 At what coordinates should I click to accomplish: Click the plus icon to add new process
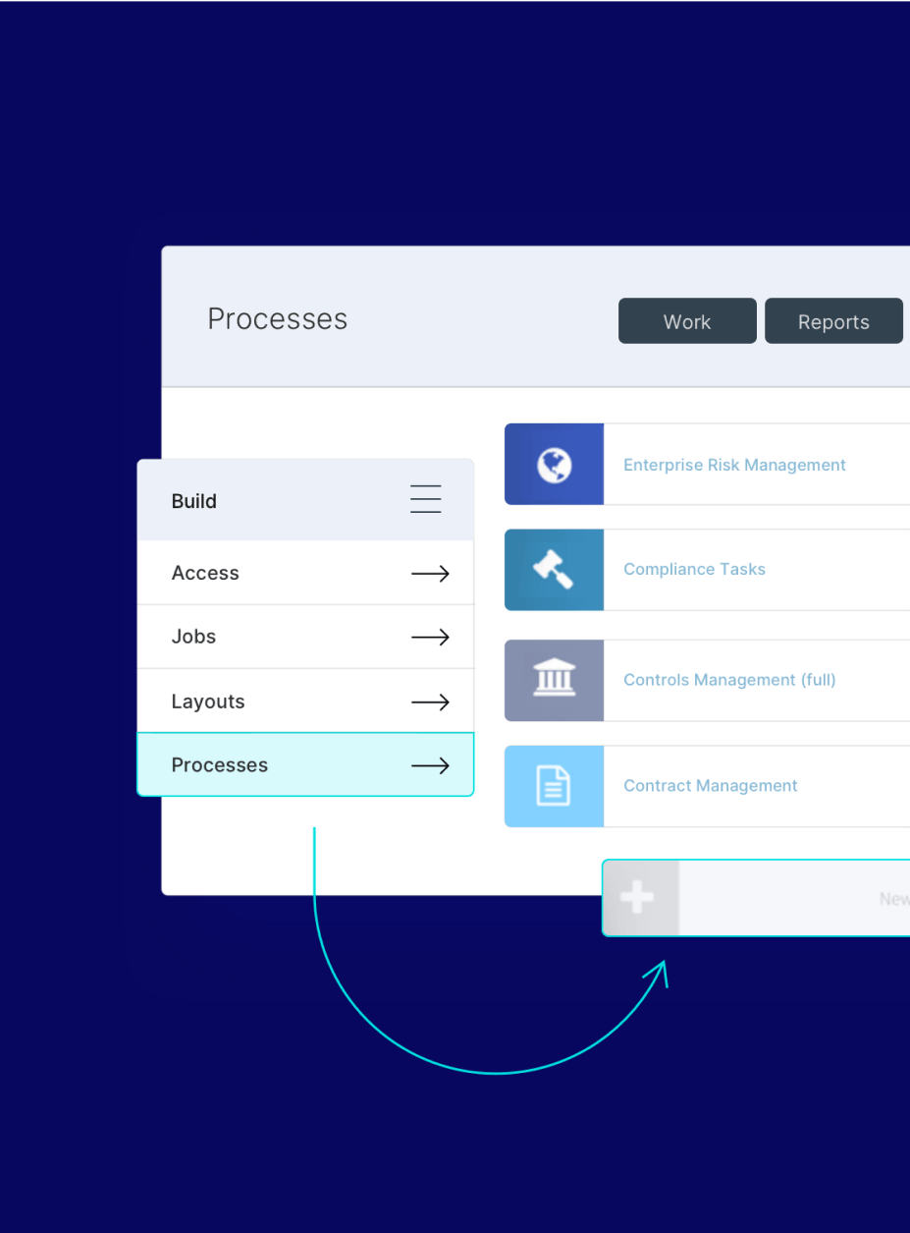(639, 897)
